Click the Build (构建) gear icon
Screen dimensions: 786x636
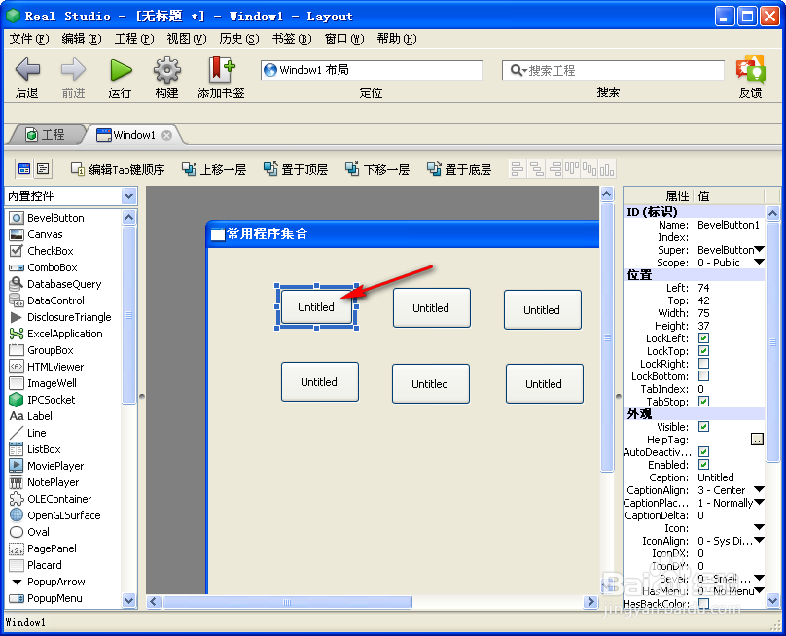[167, 70]
